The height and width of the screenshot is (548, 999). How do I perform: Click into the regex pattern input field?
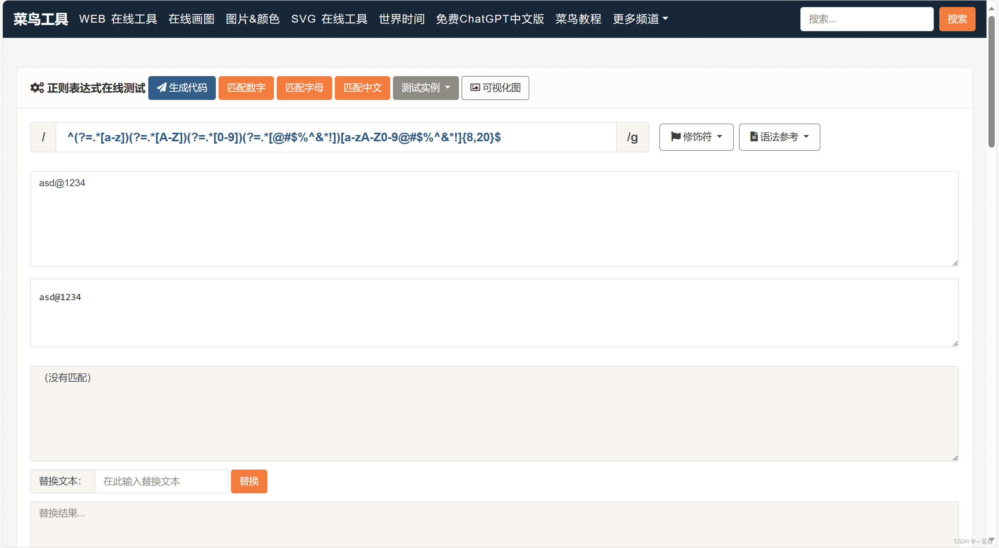(336, 137)
